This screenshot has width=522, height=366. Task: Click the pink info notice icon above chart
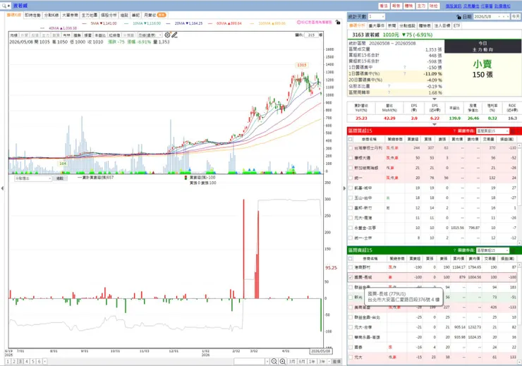(x=298, y=23)
